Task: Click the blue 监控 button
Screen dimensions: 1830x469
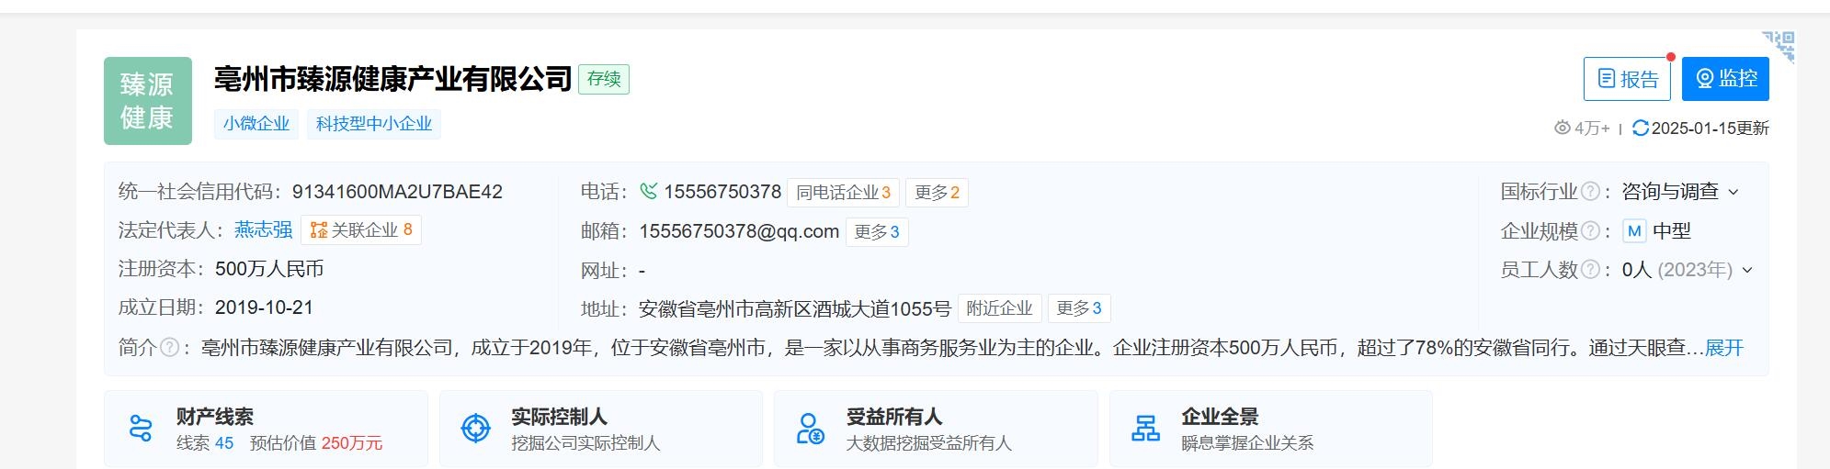Action: [1725, 79]
